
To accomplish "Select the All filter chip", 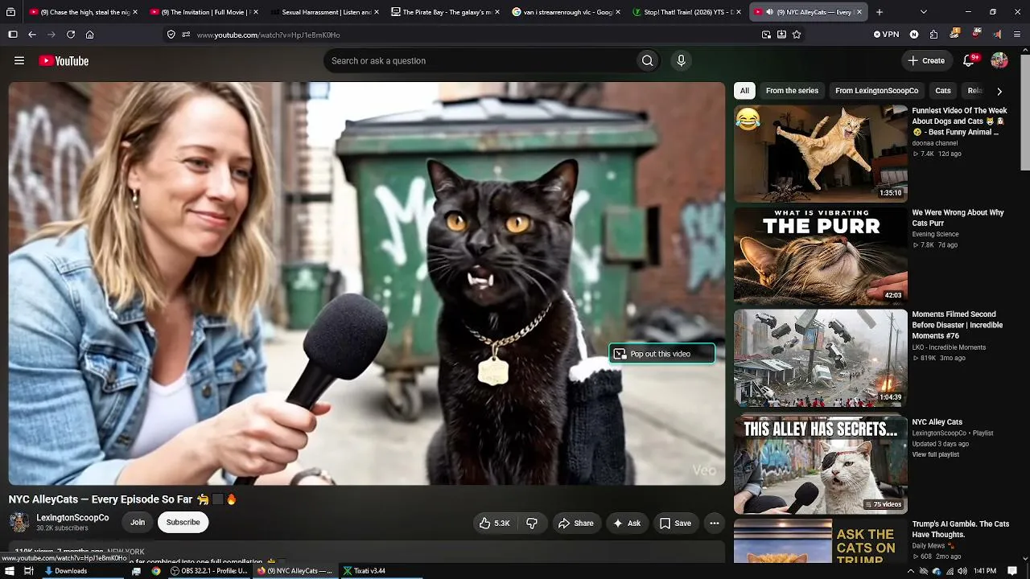I will click(x=744, y=91).
